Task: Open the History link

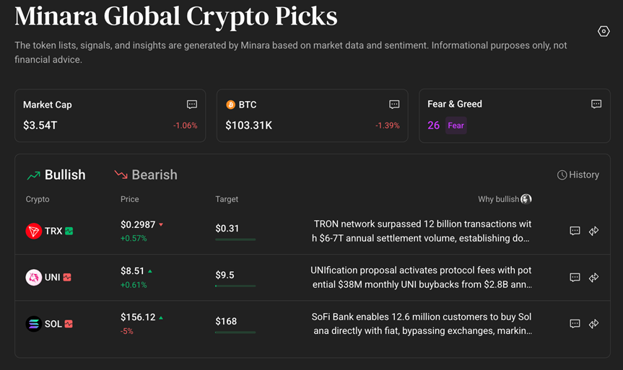Action: click(x=578, y=175)
